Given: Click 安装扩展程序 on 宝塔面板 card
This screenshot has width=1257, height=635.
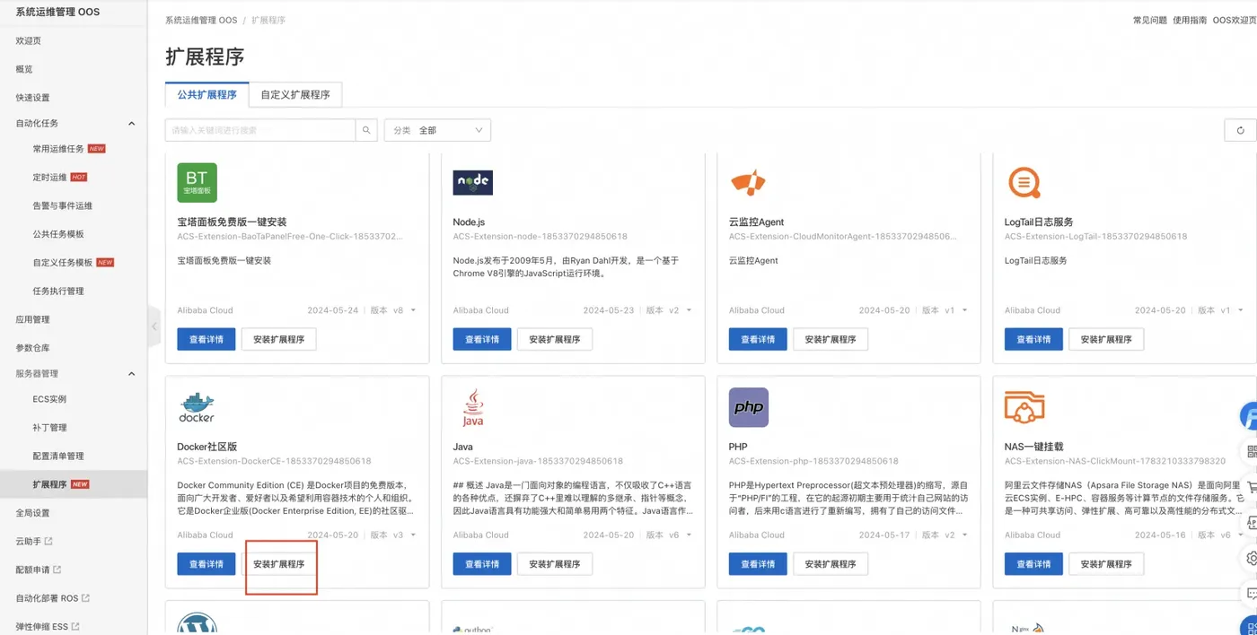Looking at the screenshot, I should pyautogui.click(x=279, y=339).
